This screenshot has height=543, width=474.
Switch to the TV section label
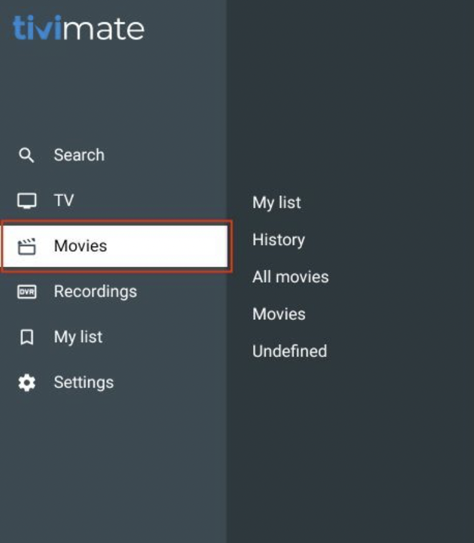pyautogui.click(x=63, y=201)
